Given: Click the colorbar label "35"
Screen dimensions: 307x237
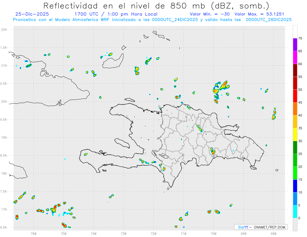Looking at the screenshot, I should pyautogui.click(x=300, y=128).
